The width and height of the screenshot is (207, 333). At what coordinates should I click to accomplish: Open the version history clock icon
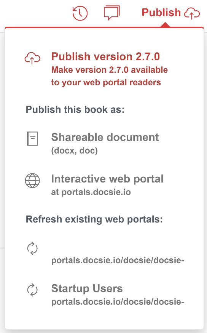[x=80, y=13]
